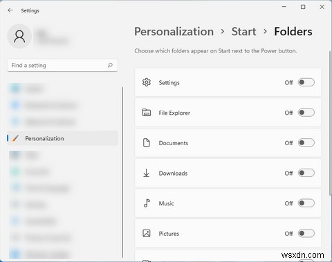The height and width of the screenshot is (262, 332).
Task: Click the File Explorer folder icon
Action: click(x=147, y=113)
